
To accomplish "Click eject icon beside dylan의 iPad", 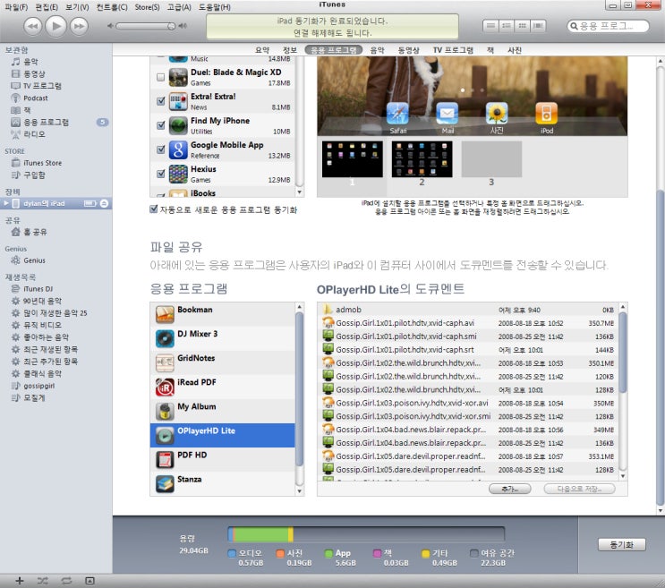I will [104, 203].
